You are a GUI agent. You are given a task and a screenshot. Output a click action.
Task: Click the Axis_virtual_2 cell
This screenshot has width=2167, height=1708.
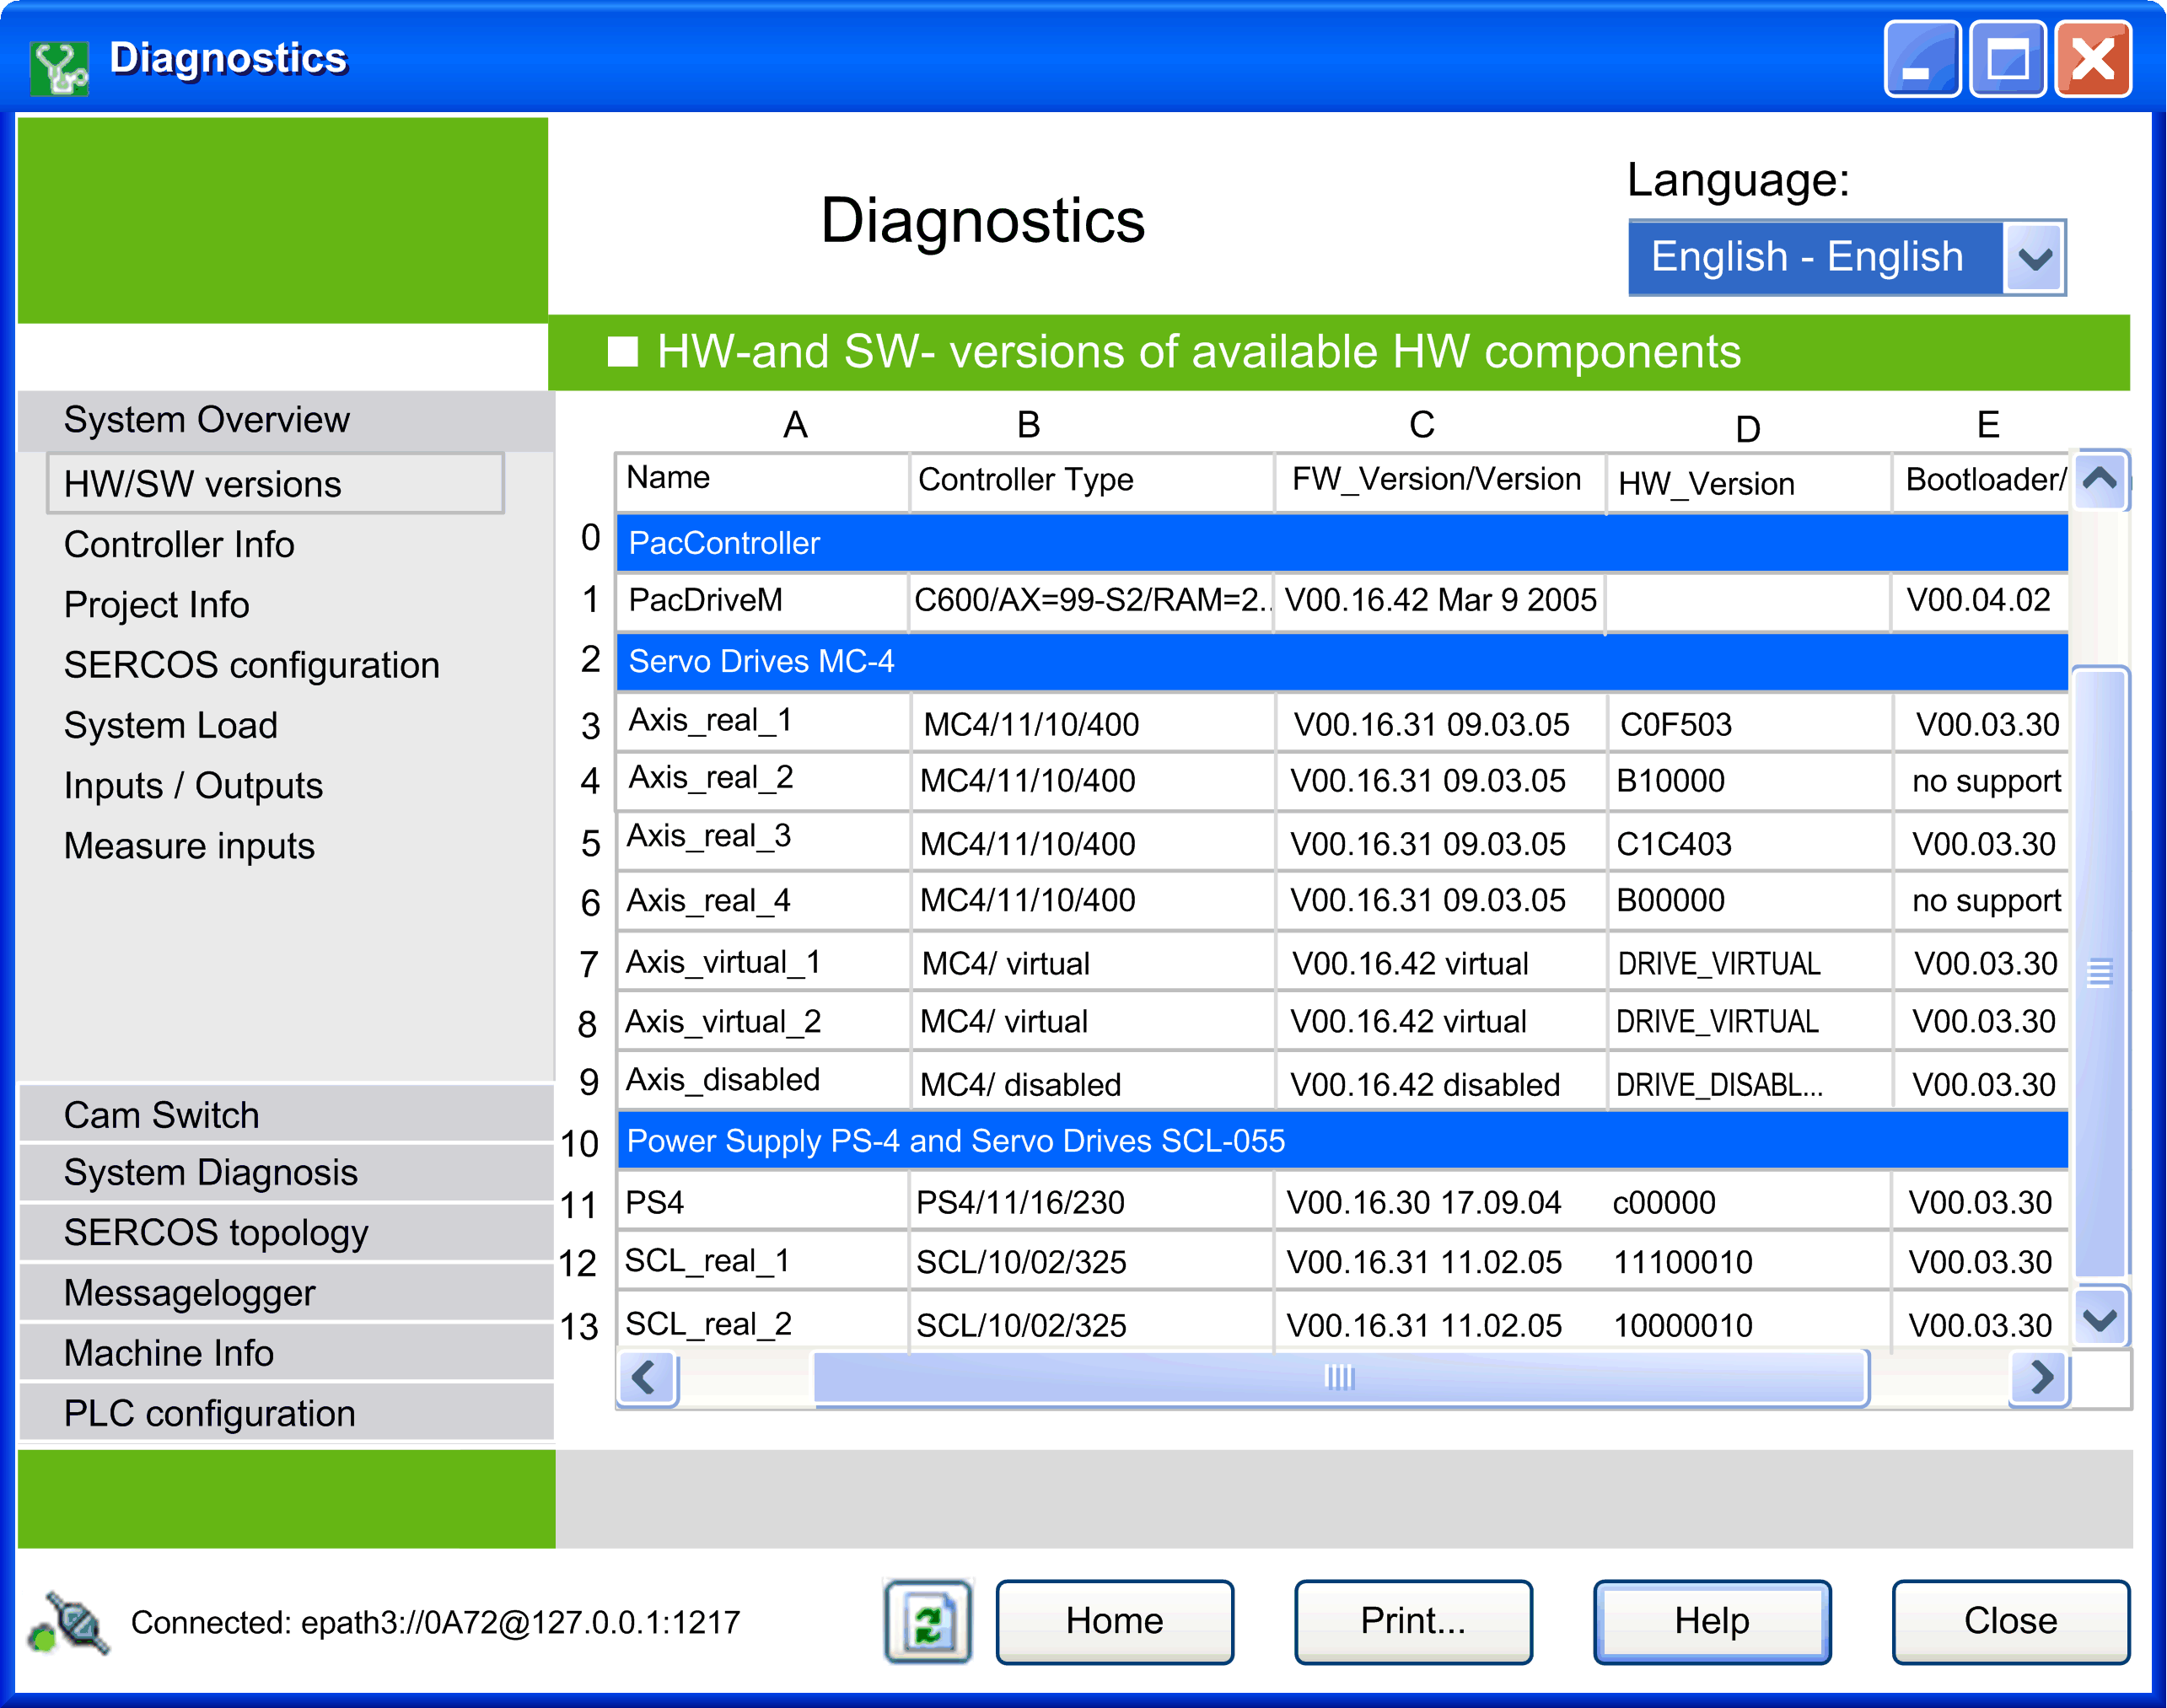[763, 1021]
